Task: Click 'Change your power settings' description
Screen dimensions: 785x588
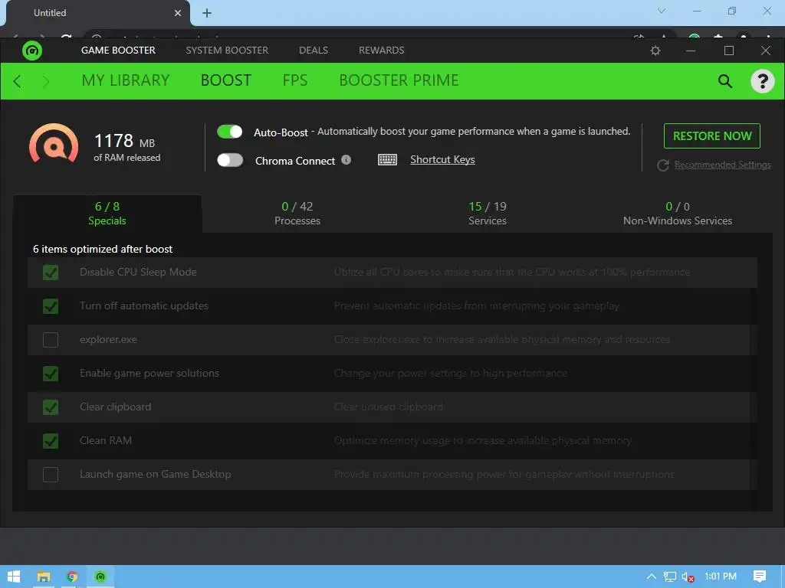Action: [451, 373]
